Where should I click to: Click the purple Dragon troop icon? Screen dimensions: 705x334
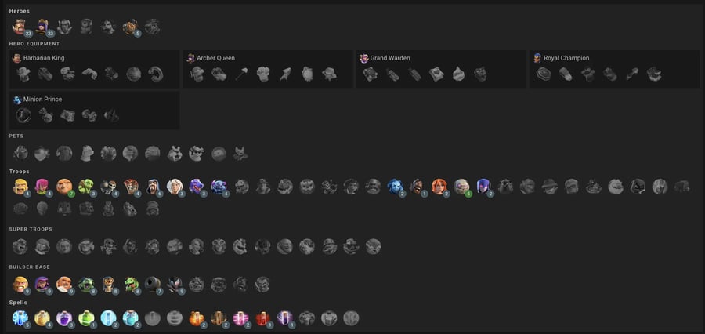(197, 187)
